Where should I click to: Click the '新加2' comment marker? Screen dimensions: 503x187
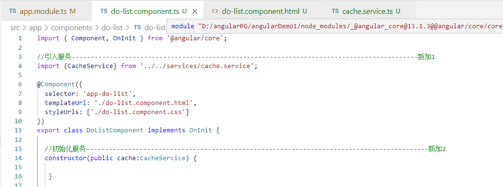pos(437,149)
